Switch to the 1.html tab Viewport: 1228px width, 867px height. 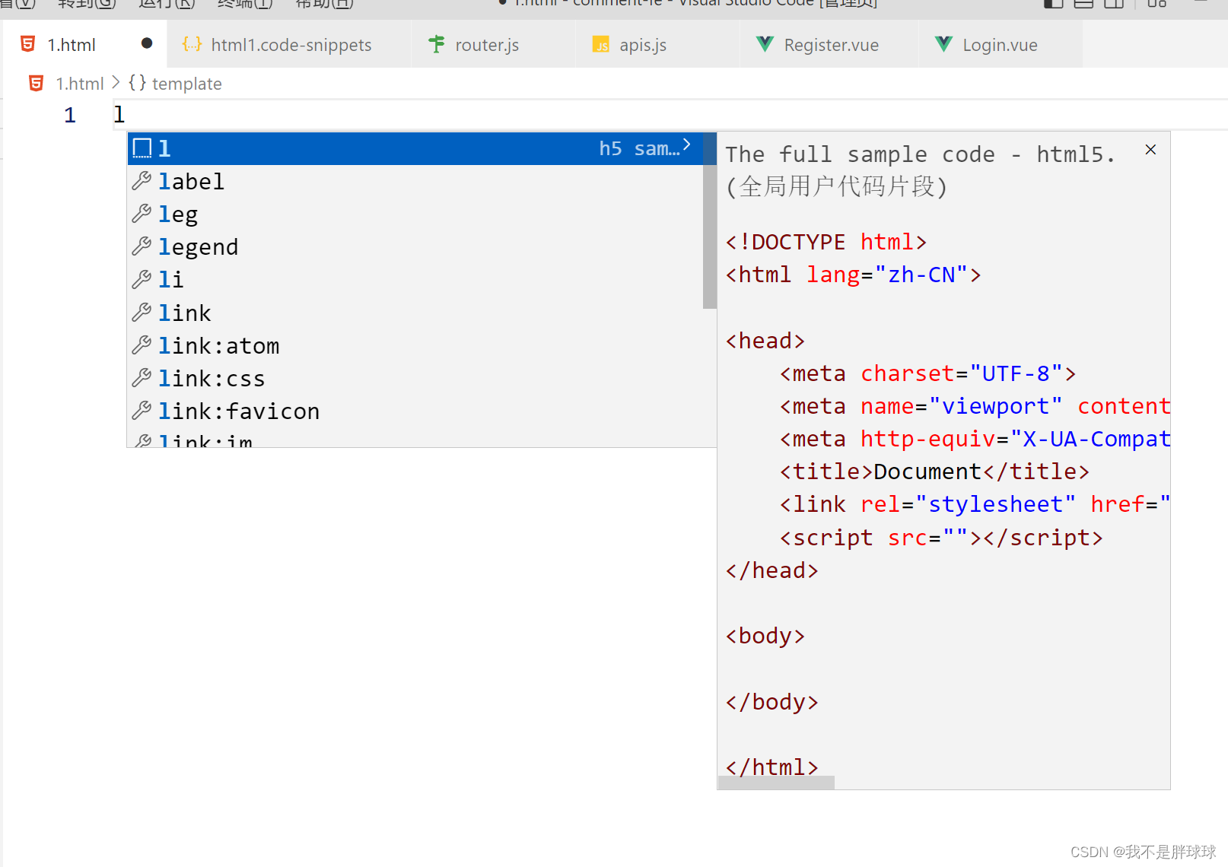coord(84,45)
